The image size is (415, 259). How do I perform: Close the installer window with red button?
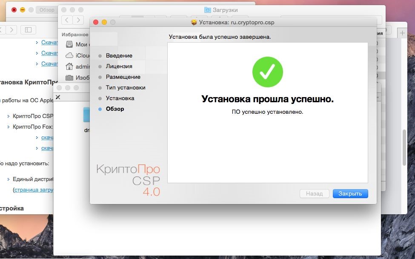click(96, 22)
